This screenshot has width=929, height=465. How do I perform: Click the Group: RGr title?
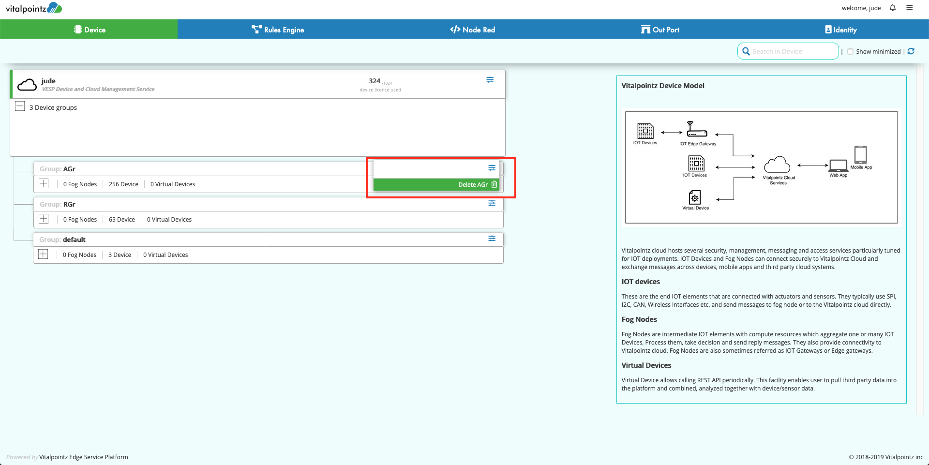click(x=58, y=204)
